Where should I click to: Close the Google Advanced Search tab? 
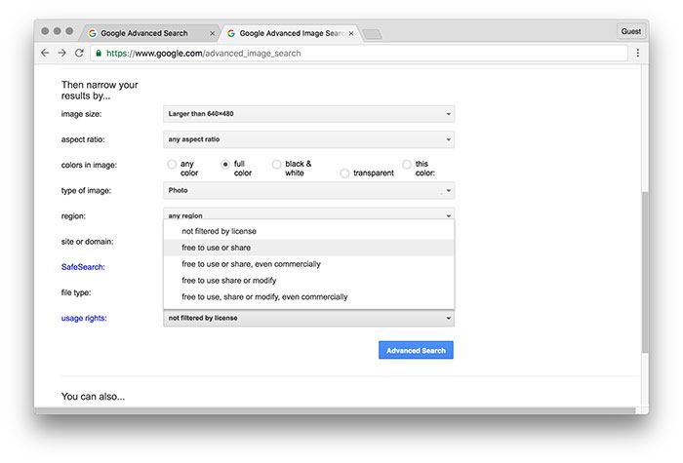click(x=213, y=33)
